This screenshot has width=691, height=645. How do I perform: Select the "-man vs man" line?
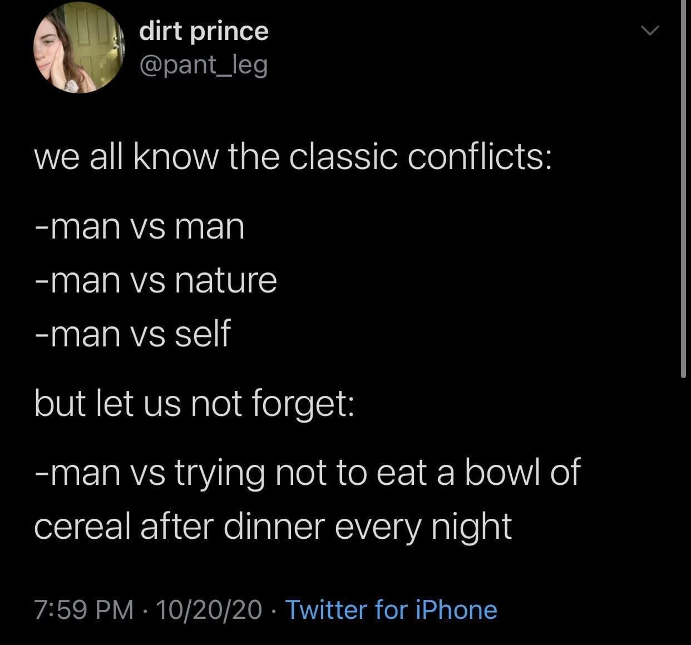pyautogui.click(x=139, y=227)
